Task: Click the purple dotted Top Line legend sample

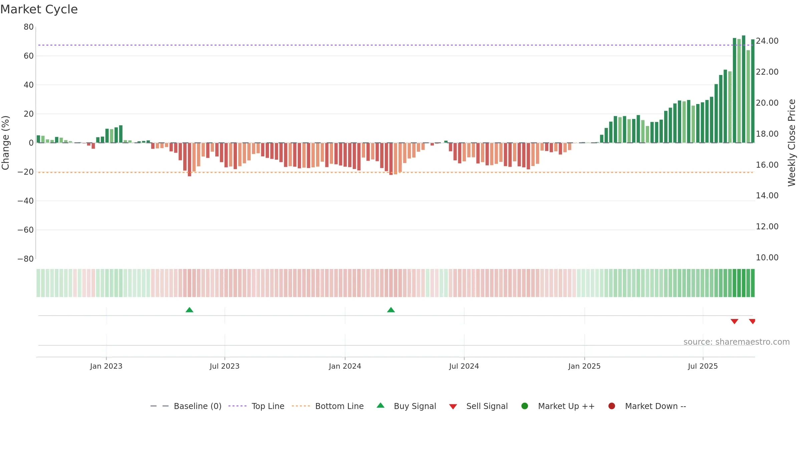Action: click(237, 406)
